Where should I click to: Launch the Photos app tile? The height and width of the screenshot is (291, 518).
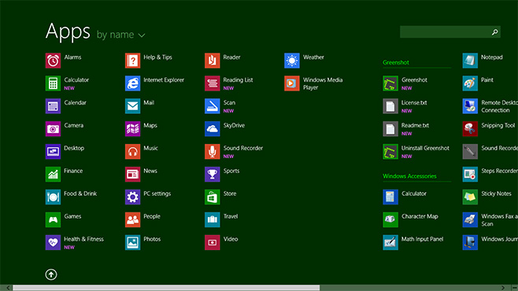coord(132,243)
